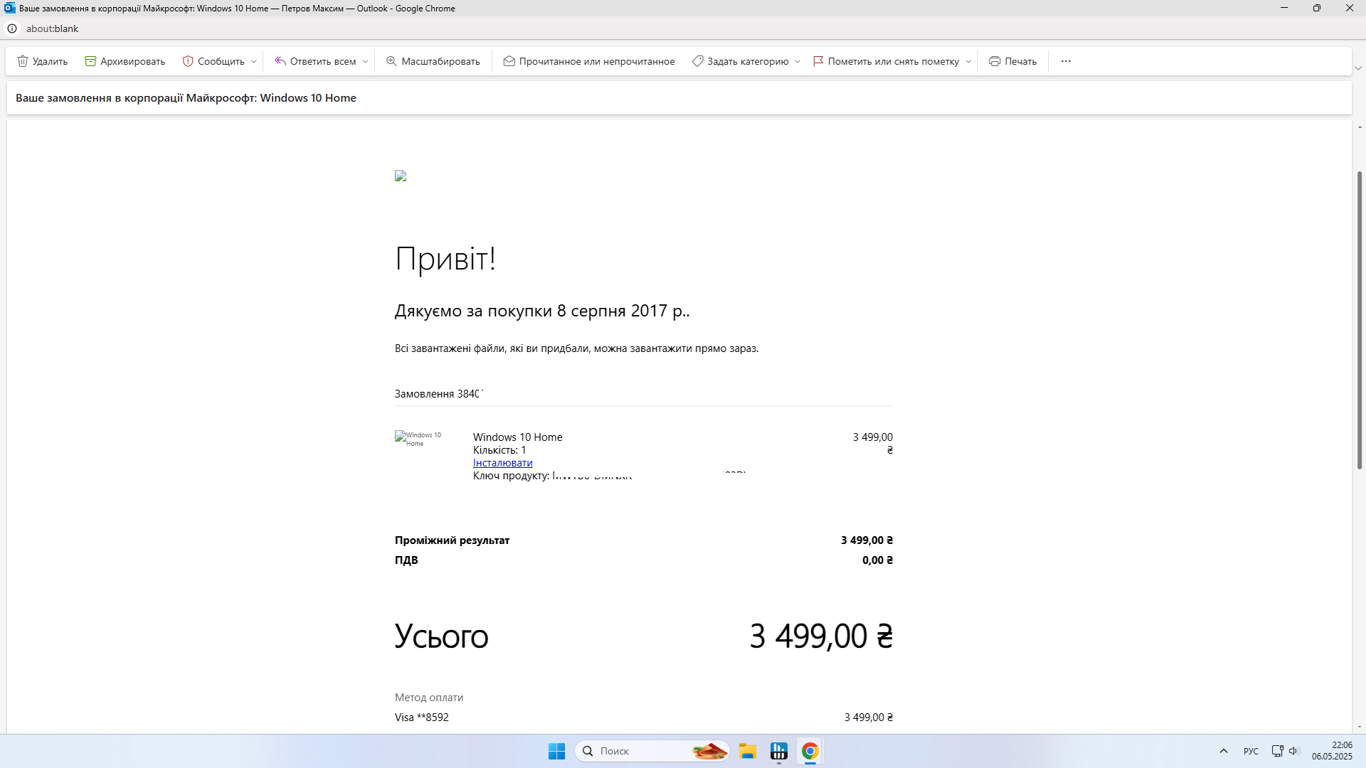Expand the Сообщить dropdown arrow
Viewport: 1366px width, 768px height.
coord(254,62)
